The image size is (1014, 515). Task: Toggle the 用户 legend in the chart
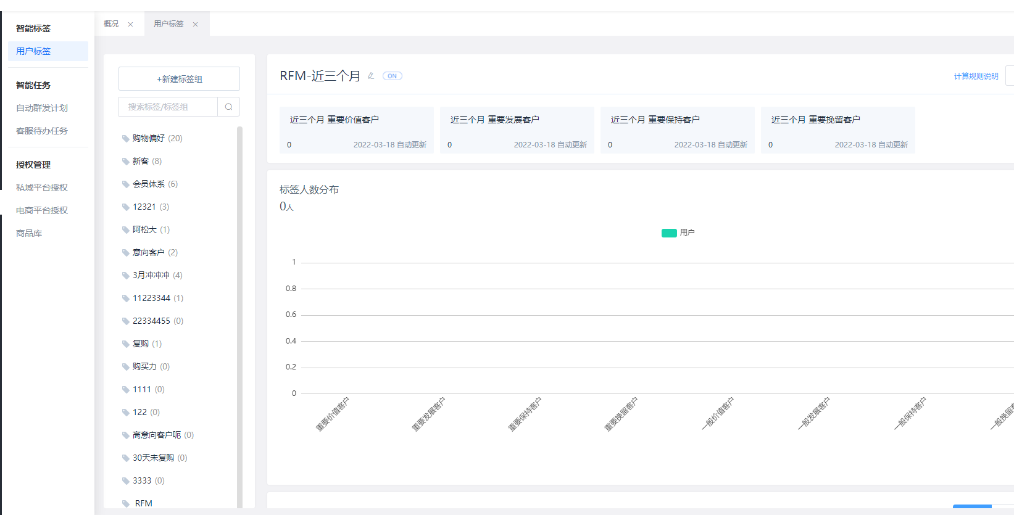[x=678, y=233]
